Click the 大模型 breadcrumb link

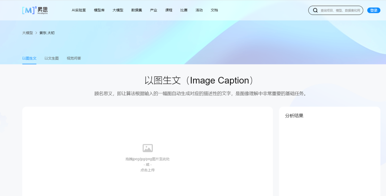click(x=27, y=33)
